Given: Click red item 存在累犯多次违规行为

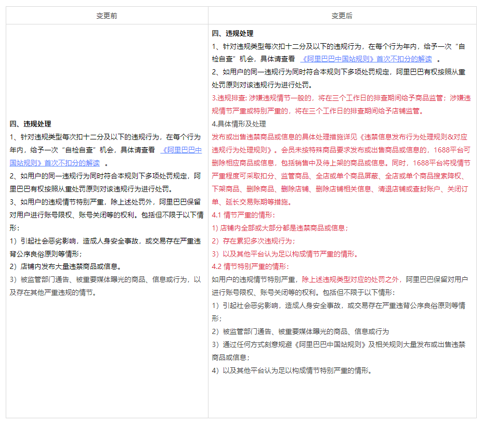Looking at the screenshot, I should pos(253,241).
